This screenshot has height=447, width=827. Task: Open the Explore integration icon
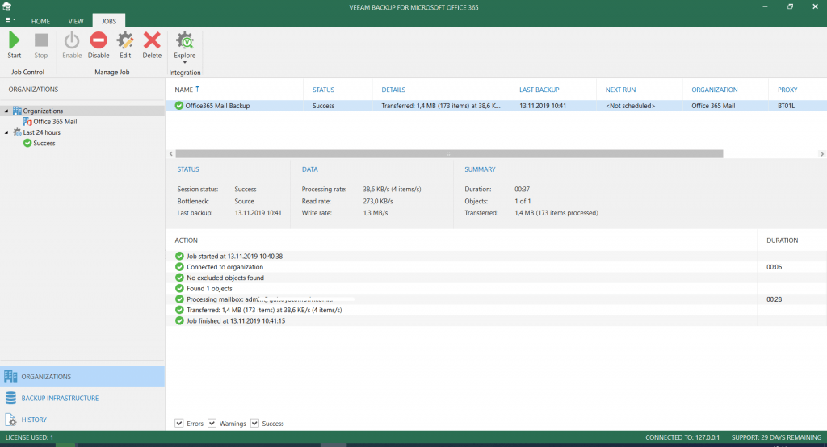pos(185,42)
